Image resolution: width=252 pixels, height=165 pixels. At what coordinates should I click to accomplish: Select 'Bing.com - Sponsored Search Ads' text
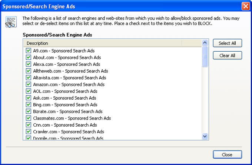65,105
